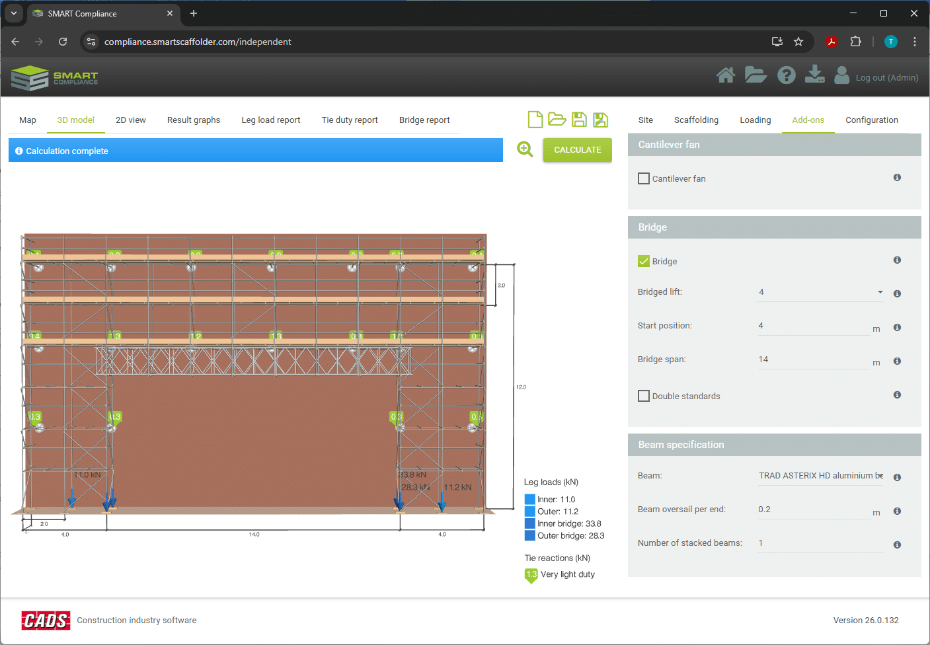Image resolution: width=930 pixels, height=645 pixels.
Task: Click the download icon in header
Action: 814,75
